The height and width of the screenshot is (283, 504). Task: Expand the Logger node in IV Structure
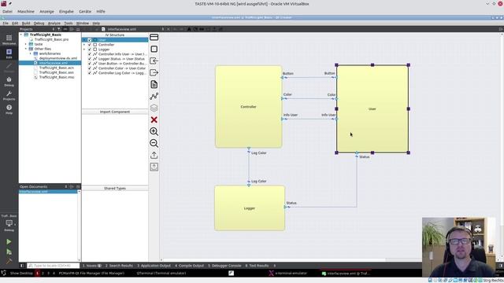click(84, 50)
